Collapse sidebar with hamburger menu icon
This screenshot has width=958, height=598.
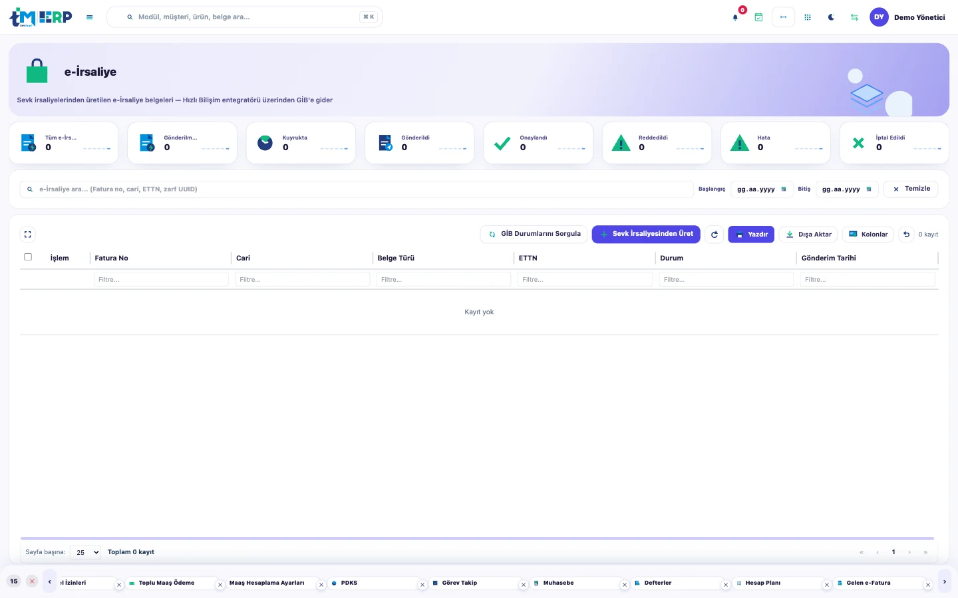pyautogui.click(x=90, y=17)
